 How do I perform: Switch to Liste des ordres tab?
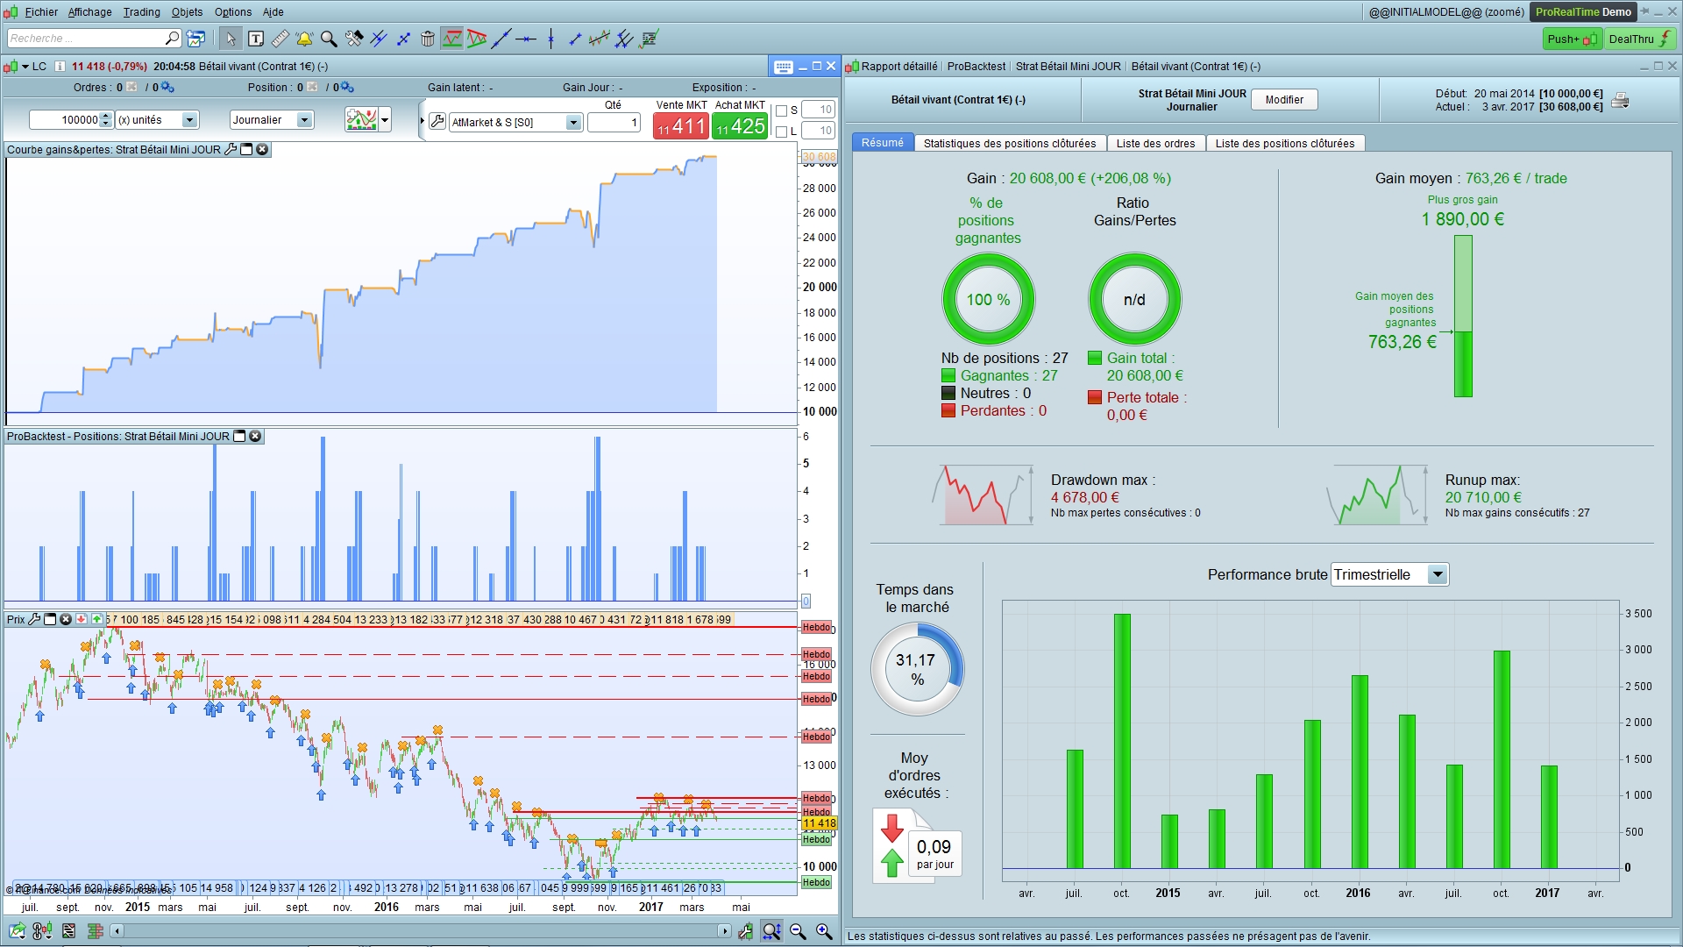1155,144
